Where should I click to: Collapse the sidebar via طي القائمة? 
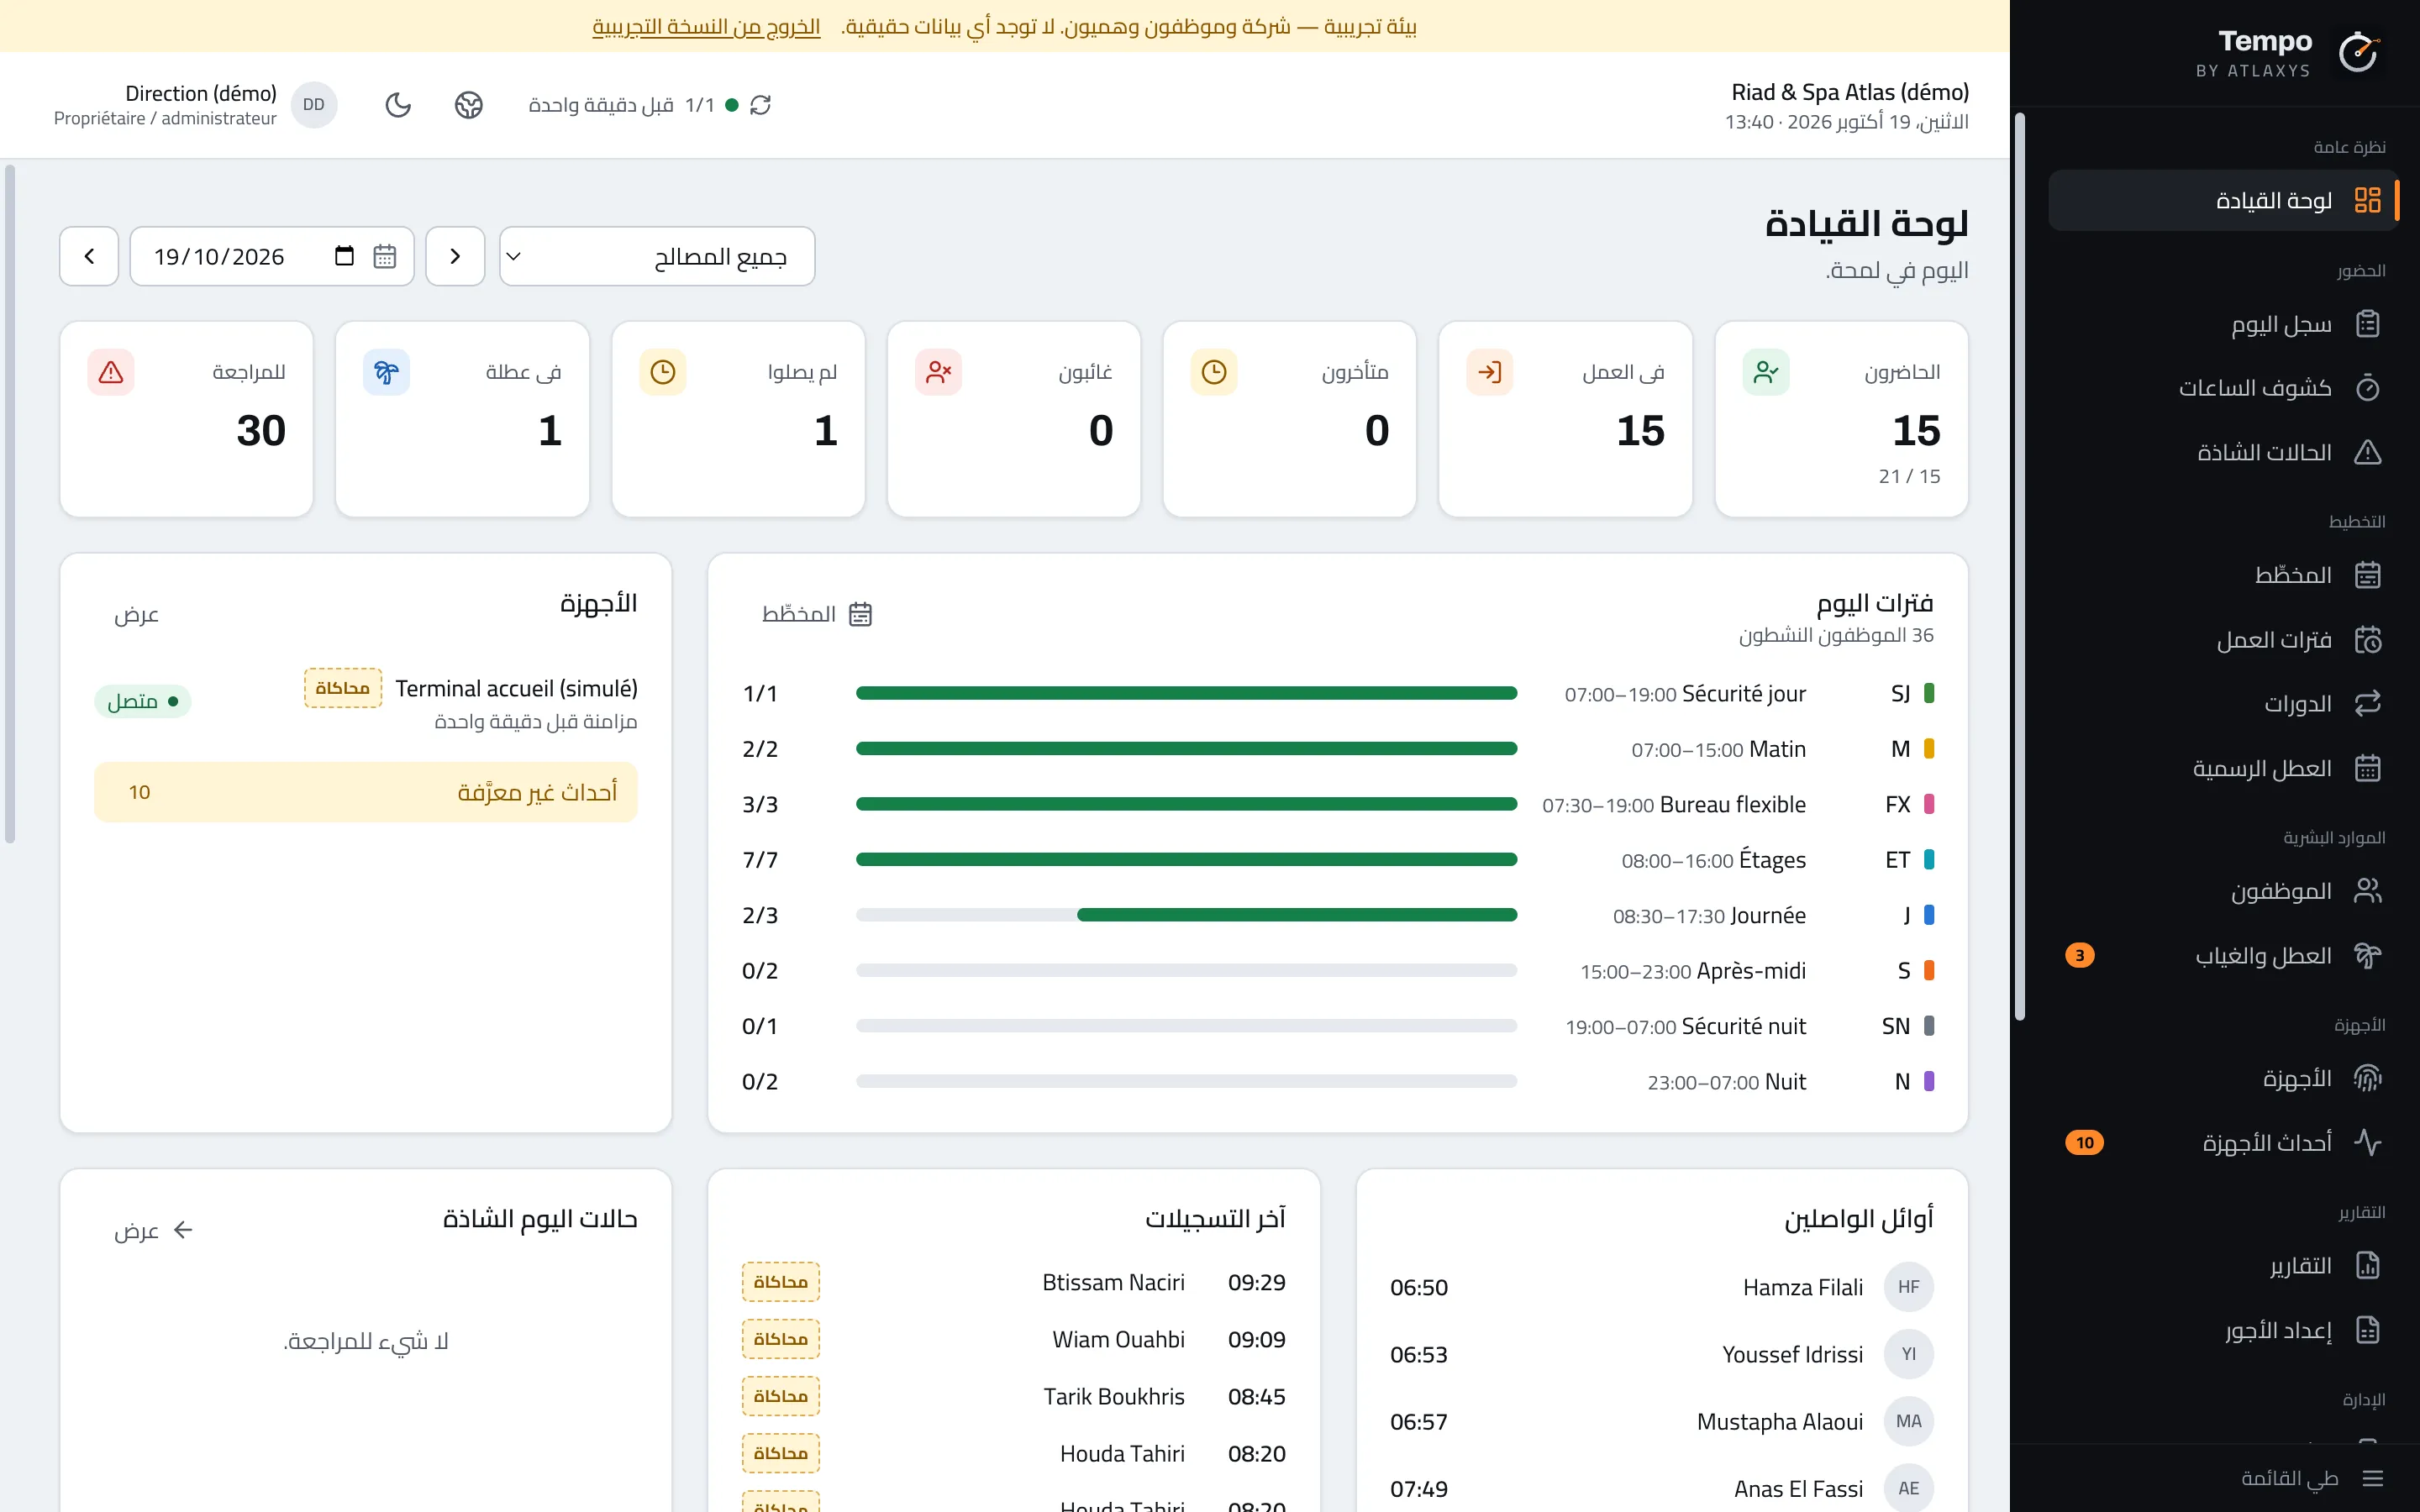click(x=2312, y=1478)
